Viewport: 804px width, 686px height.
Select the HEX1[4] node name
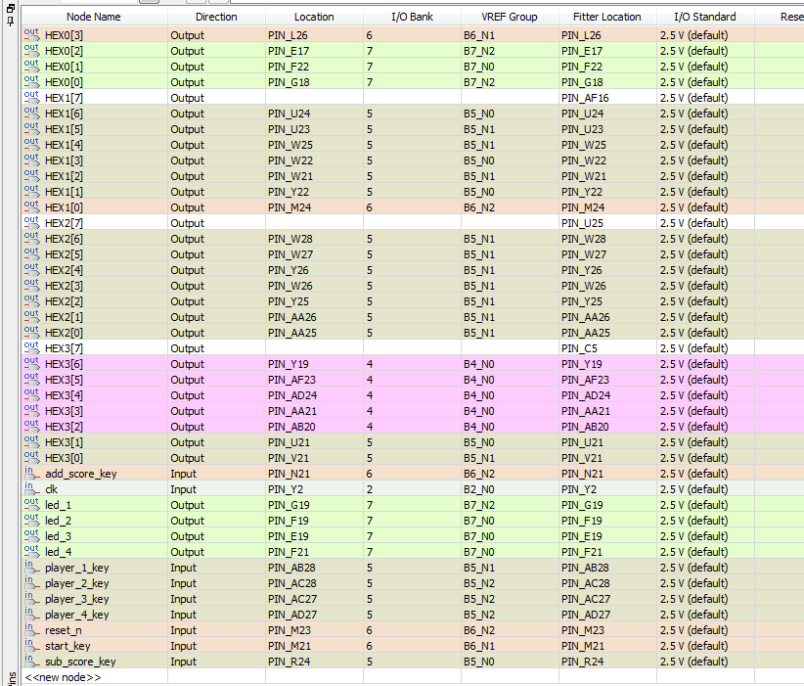point(64,145)
